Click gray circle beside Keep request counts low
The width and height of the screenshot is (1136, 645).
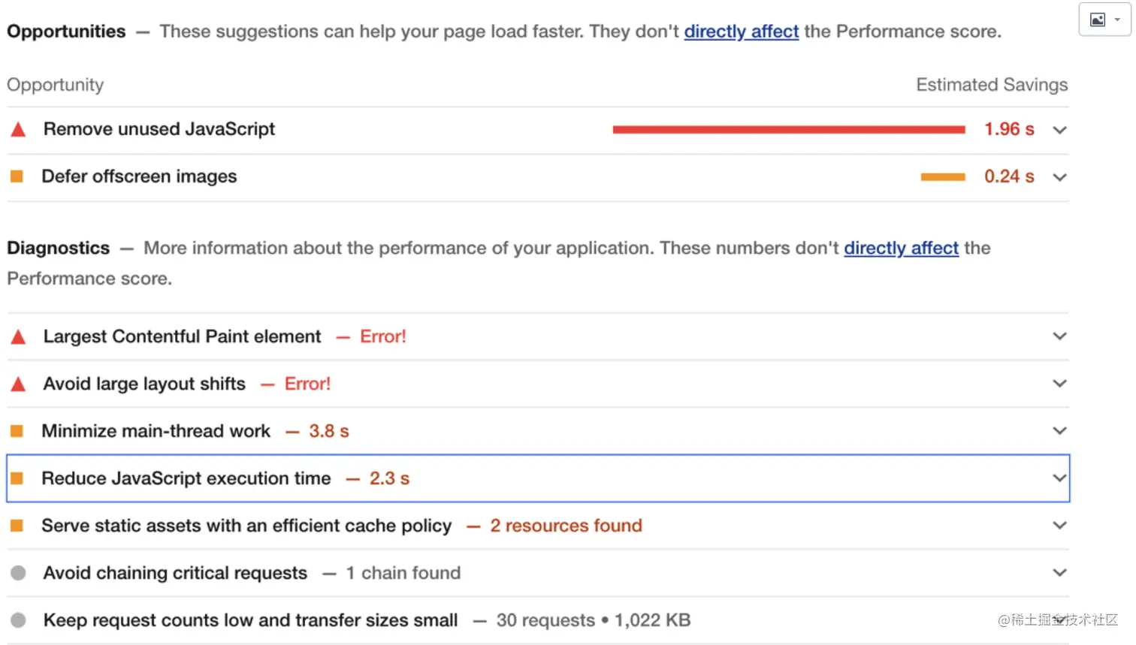18,620
